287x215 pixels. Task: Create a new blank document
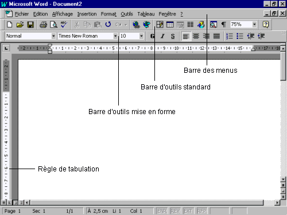pyautogui.click(x=9, y=25)
